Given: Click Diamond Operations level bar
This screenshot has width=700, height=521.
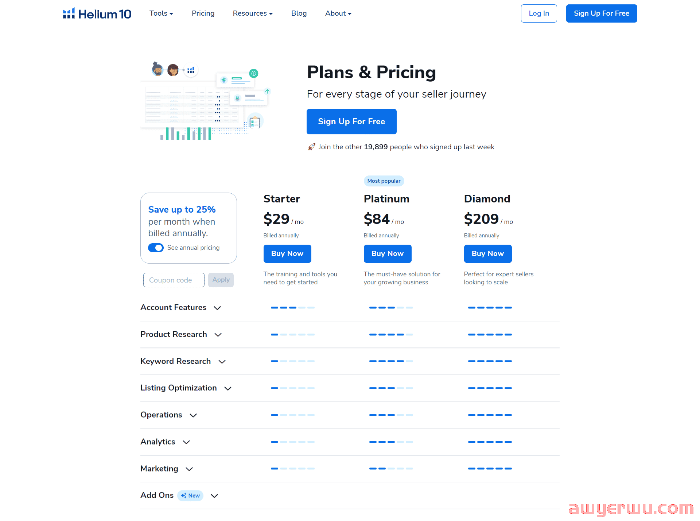Looking at the screenshot, I should coord(490,415).
